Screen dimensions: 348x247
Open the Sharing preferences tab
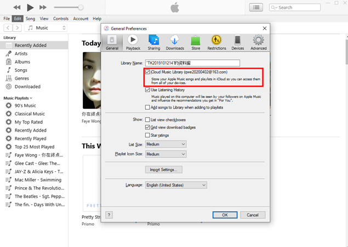(x=154, y=43)
